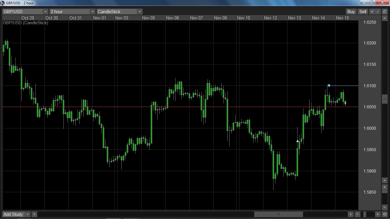
Task: Click vertical zoom in plus button
Action: (x=385, y=187)
